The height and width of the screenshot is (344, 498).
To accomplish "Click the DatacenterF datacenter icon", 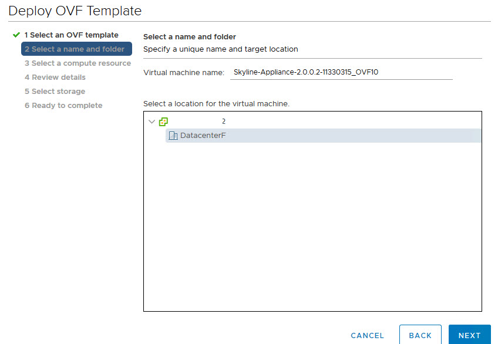I will (173, 136).
